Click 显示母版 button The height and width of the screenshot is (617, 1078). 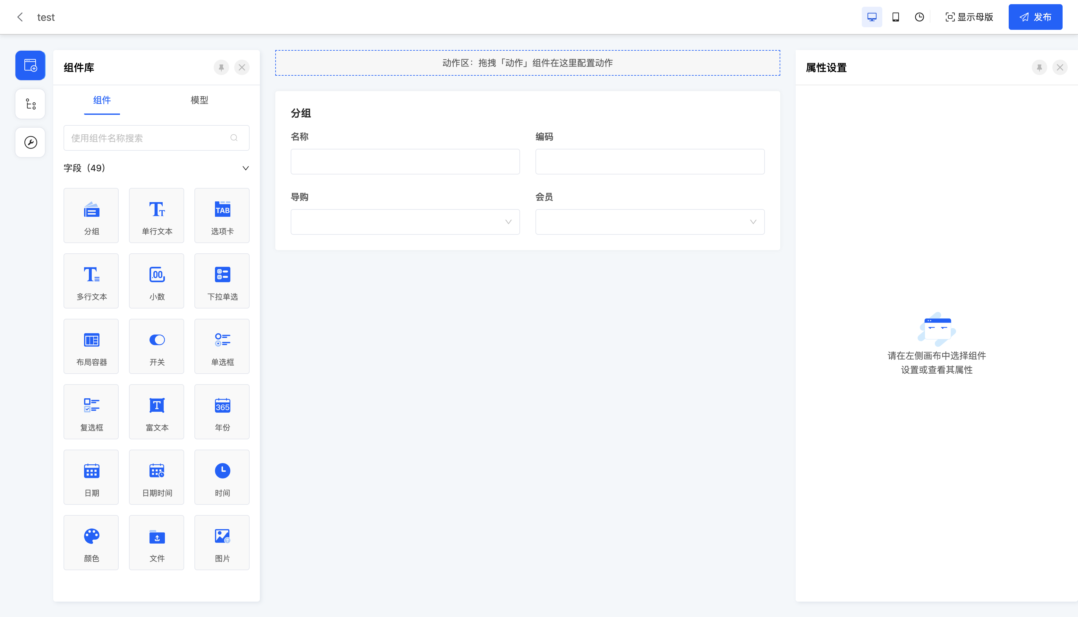(x=969, y=17)
